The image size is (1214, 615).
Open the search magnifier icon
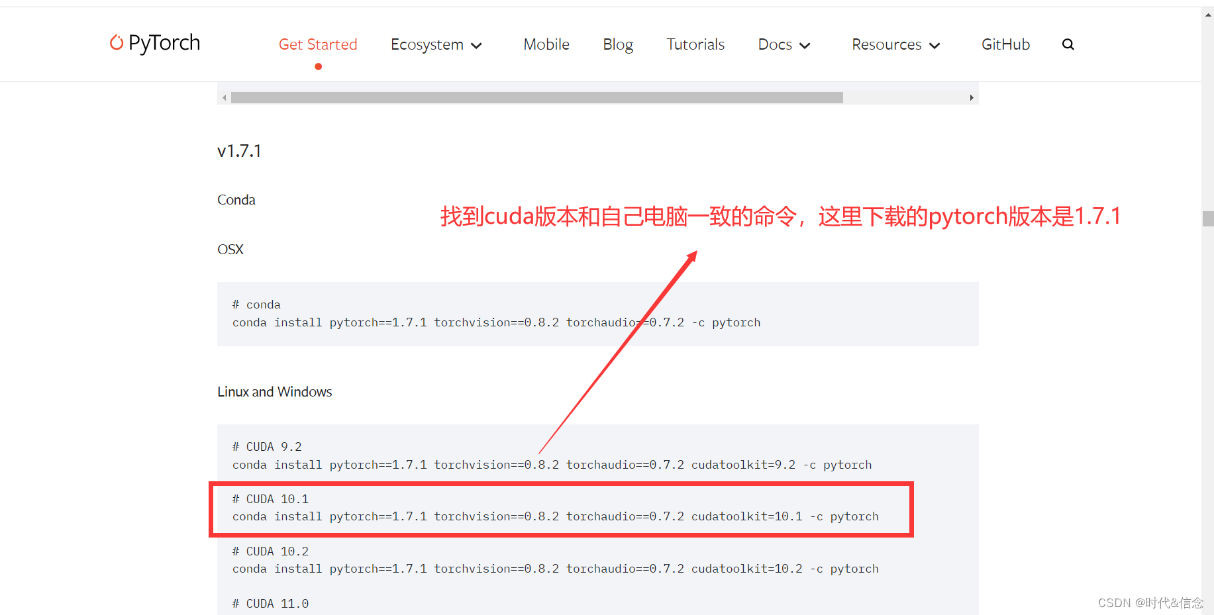click(1068, 44)
